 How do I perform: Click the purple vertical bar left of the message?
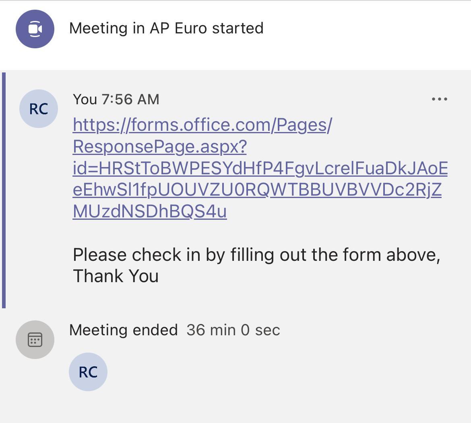[4, 190]
